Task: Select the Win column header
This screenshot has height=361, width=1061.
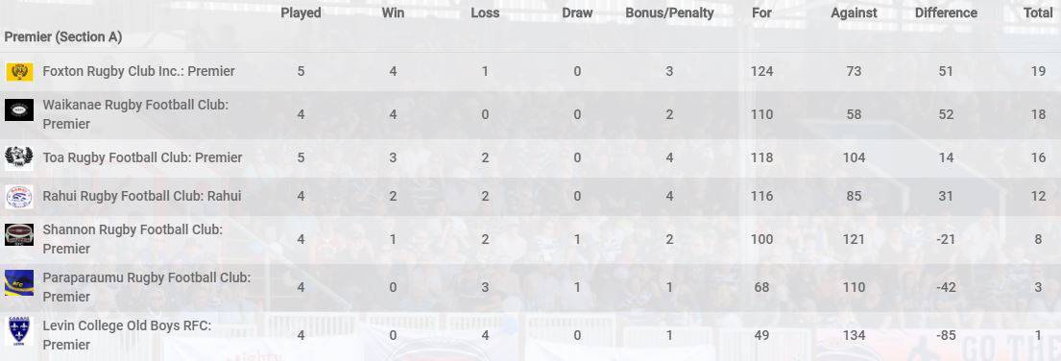Action: [x=393, y=12]
